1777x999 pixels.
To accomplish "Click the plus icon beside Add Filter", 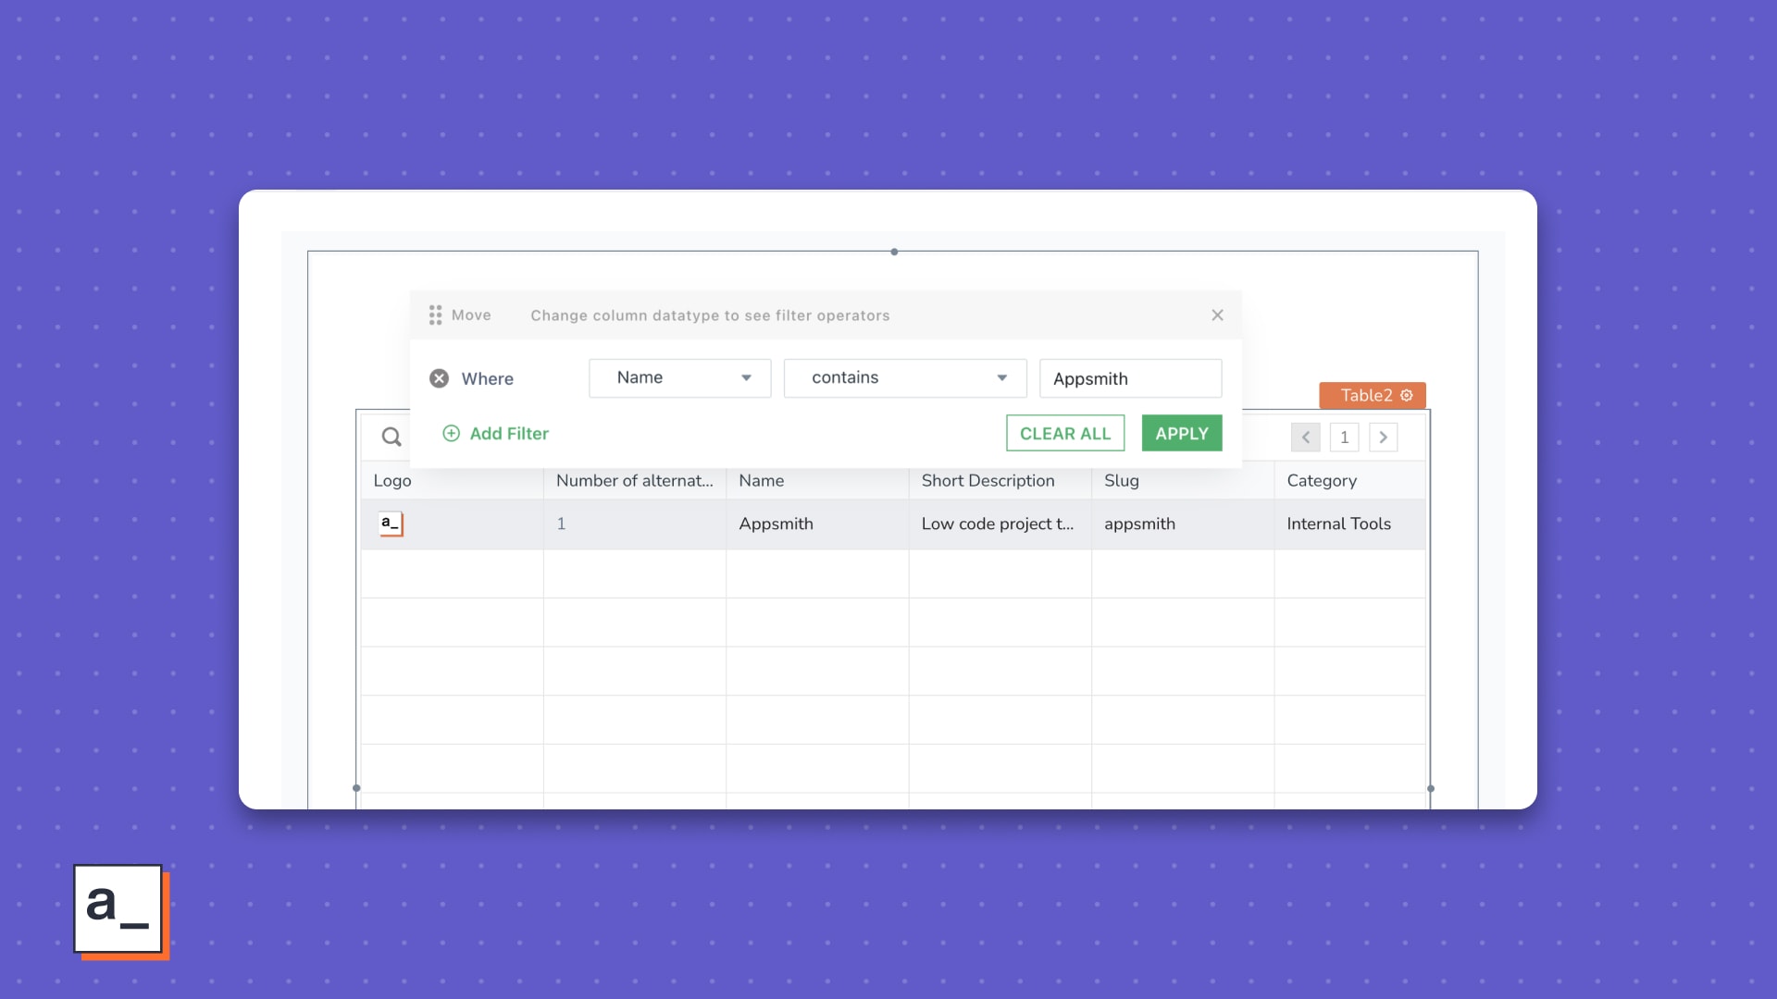I will click(x=451, y=433).
